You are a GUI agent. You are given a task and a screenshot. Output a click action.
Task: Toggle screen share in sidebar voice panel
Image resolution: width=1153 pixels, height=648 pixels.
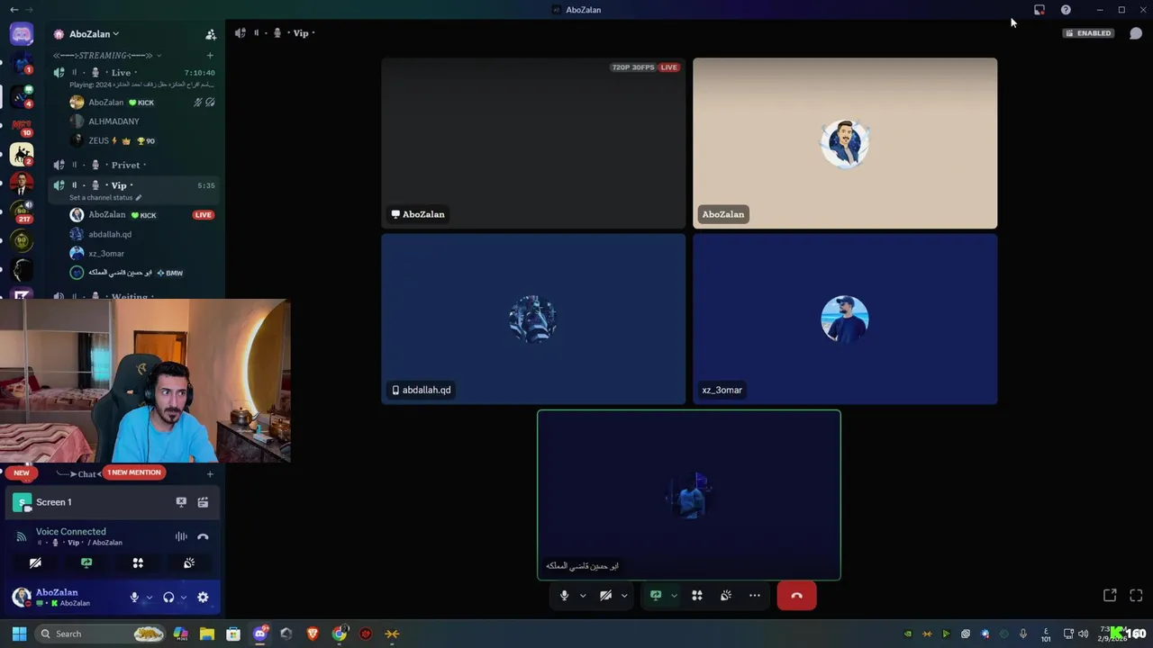point(86,562)
